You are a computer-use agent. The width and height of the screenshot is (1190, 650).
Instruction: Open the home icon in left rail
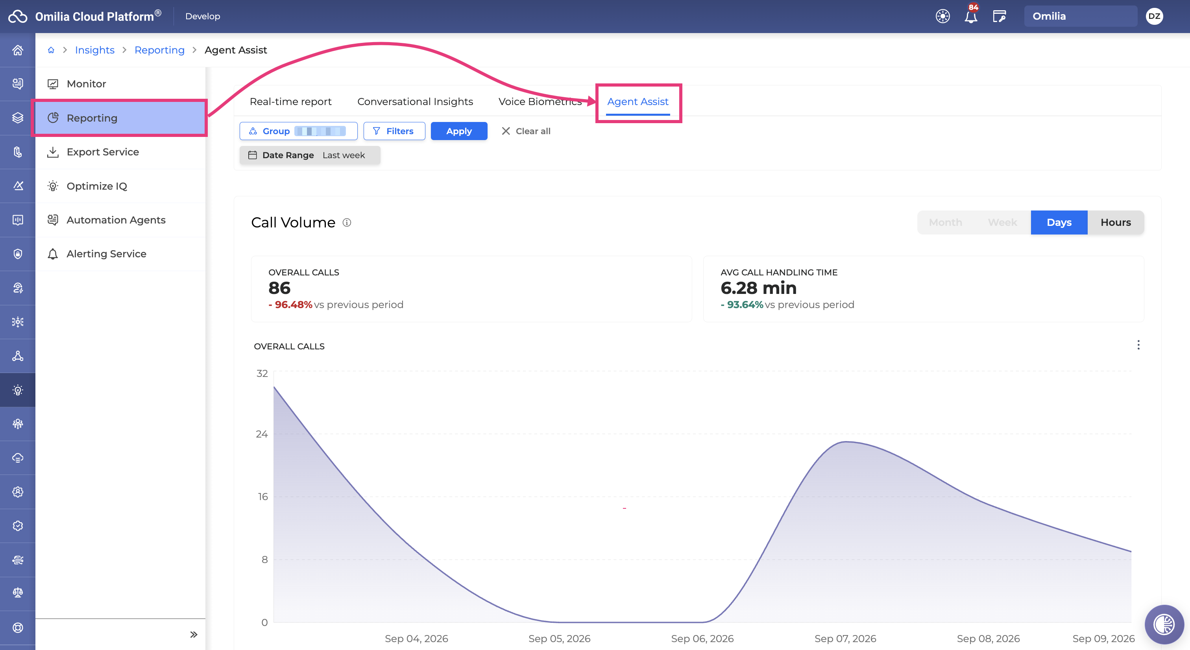18,50
